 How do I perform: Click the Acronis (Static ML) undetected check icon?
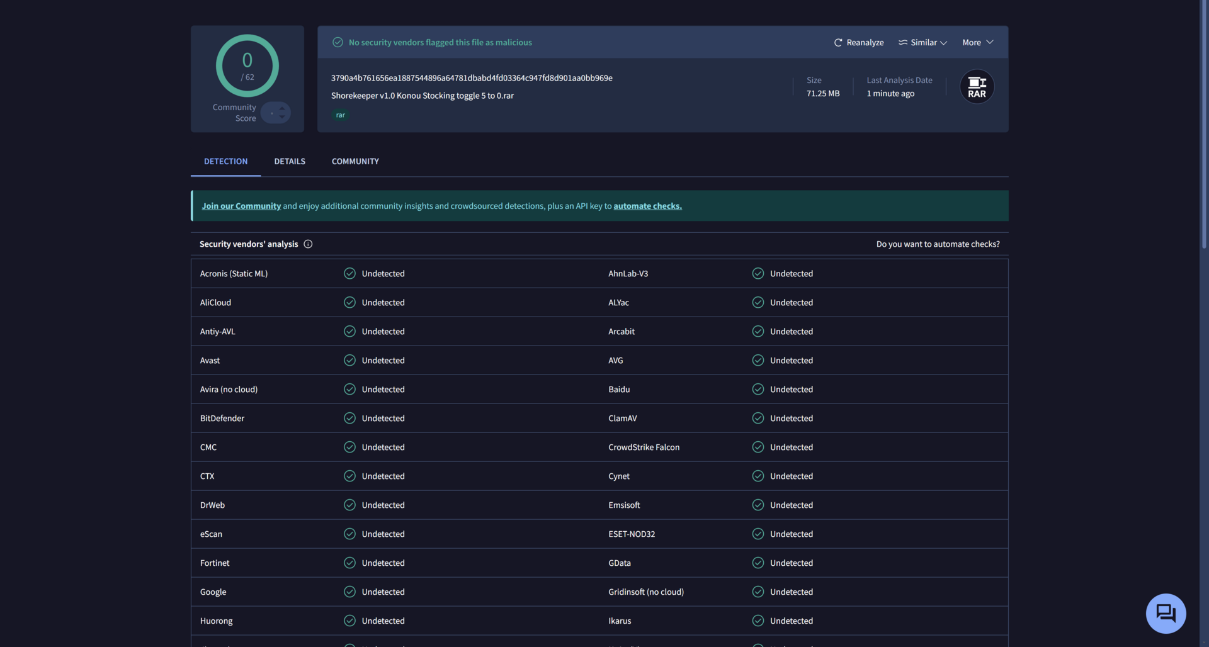(x=349, y=273)
